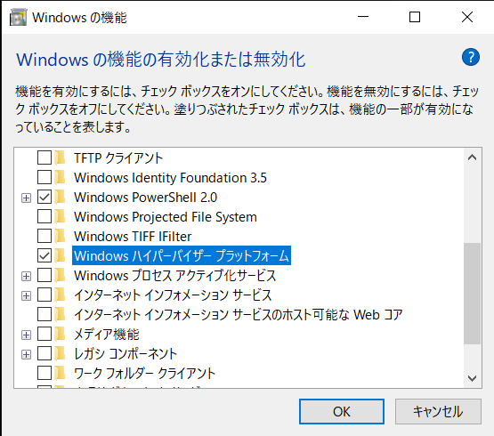Enable the TFTP クライアント checkbox

[45, 157]
